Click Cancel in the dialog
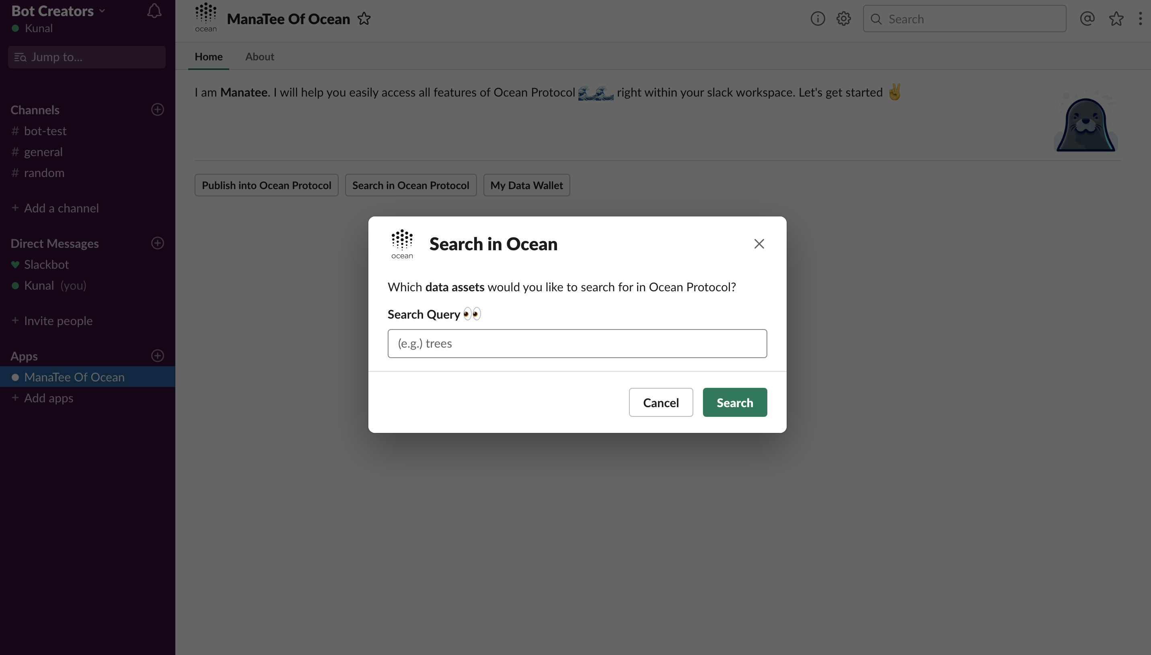The height and width of the screenshot is (655, 1151). pos(660,402)
